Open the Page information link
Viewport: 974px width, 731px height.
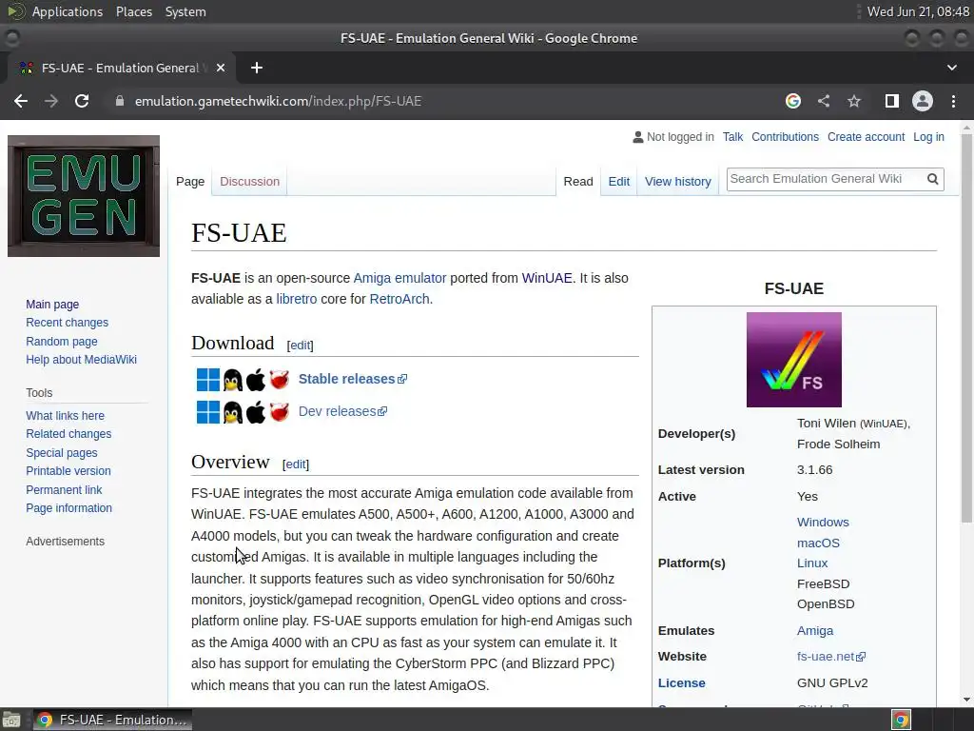click(68, 508)
